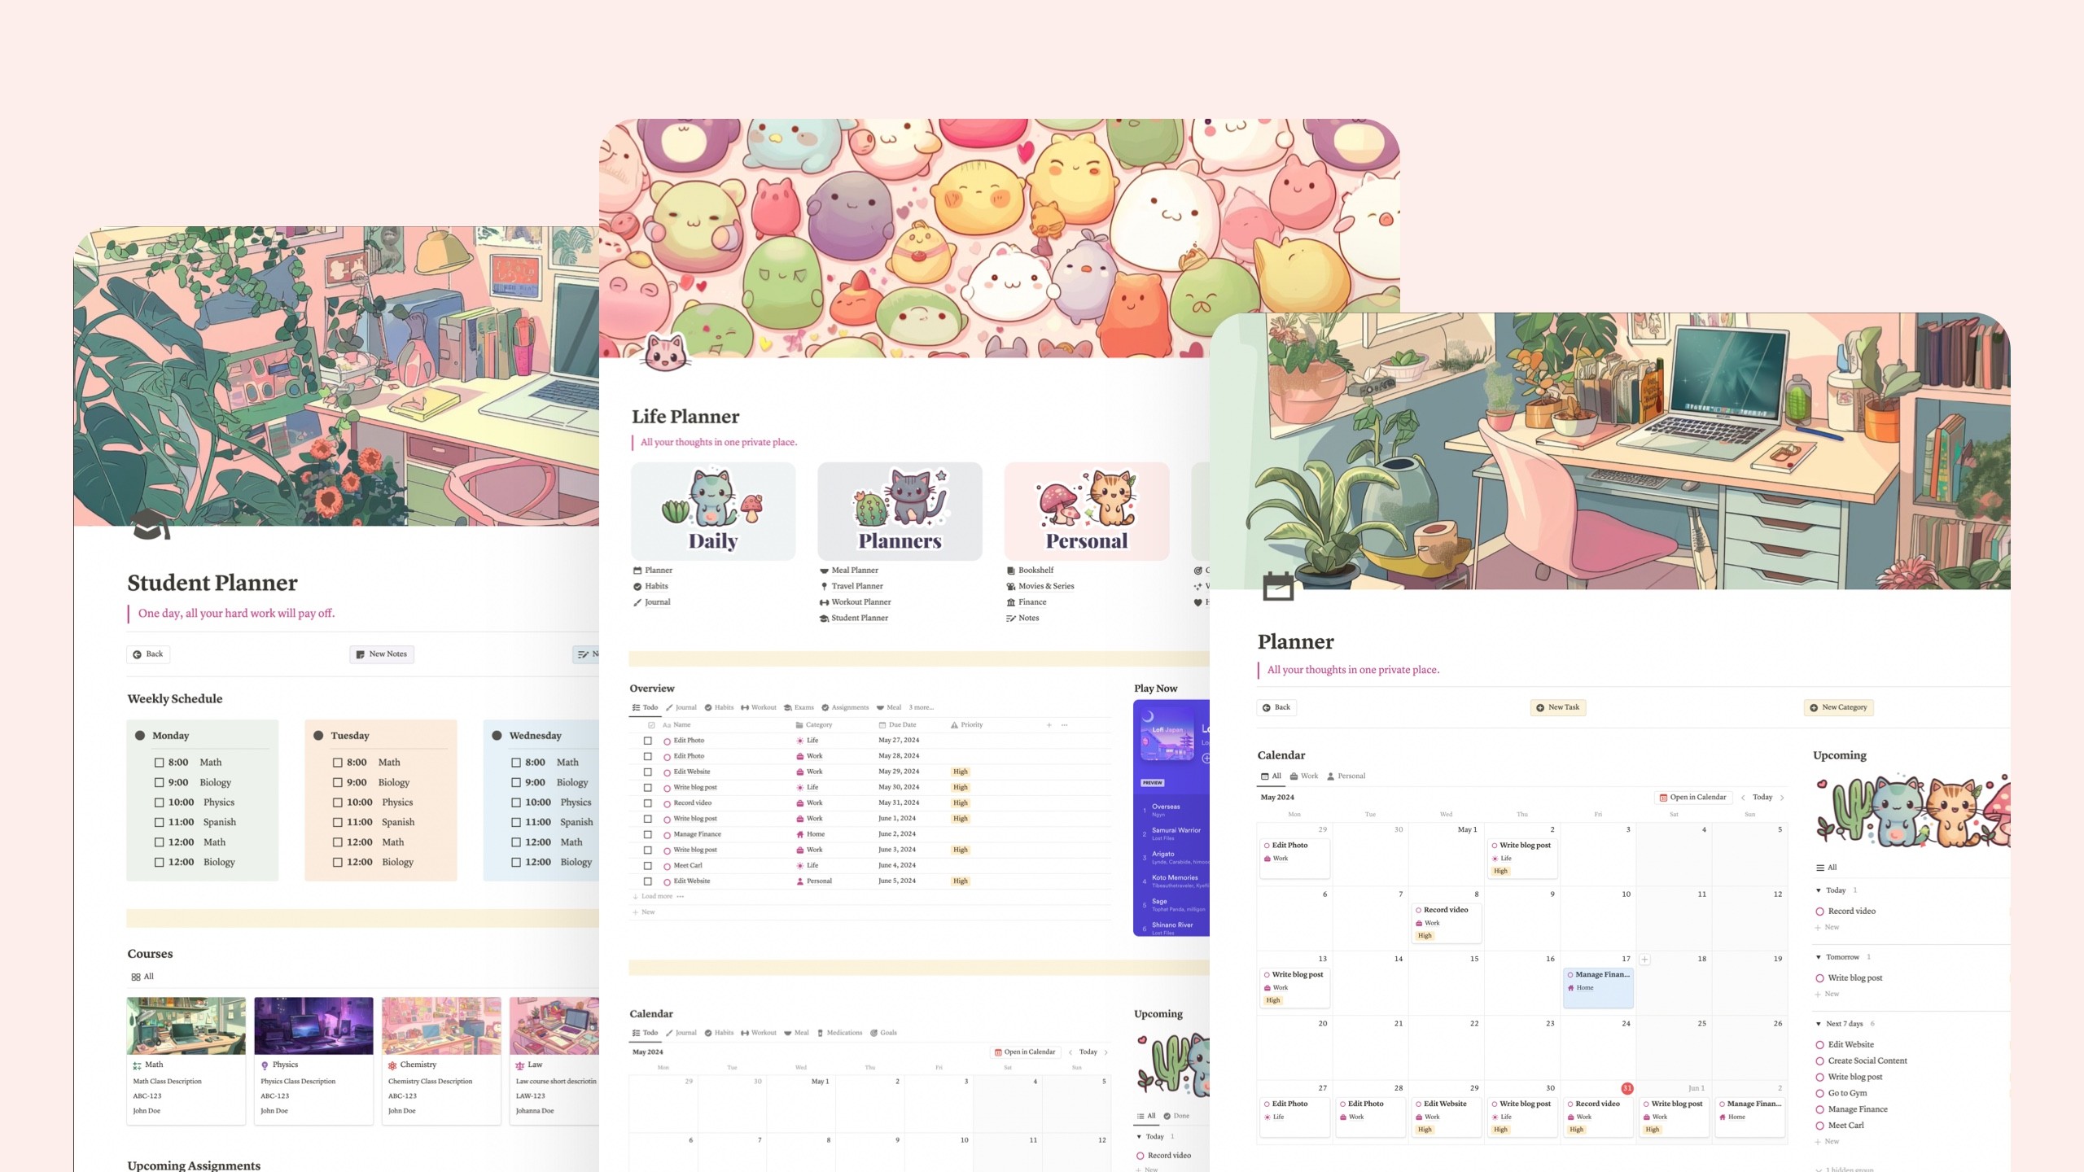Click the New Category button in Planner
This screenshot has width=2084, height=1172.
click(x=1837, y=707)
